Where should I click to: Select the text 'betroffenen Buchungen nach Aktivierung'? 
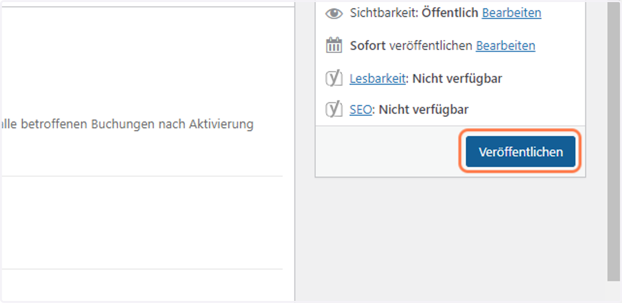coord(137,125)
